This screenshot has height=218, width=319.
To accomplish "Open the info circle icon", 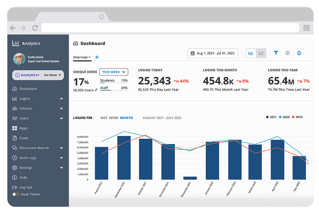I will [x=287, y=53].
